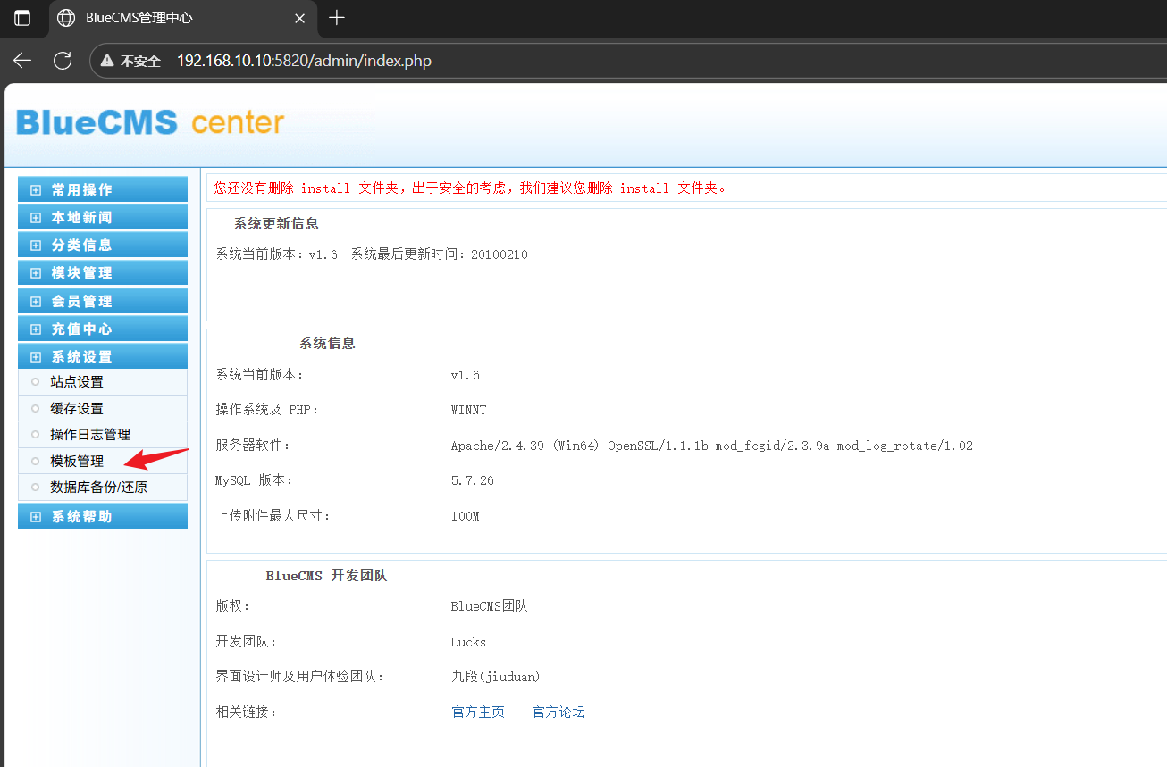Viewport: 1167px width, 767px height.
Task: Click the tab overview icon at top-left
Action: tap(22, 18)
